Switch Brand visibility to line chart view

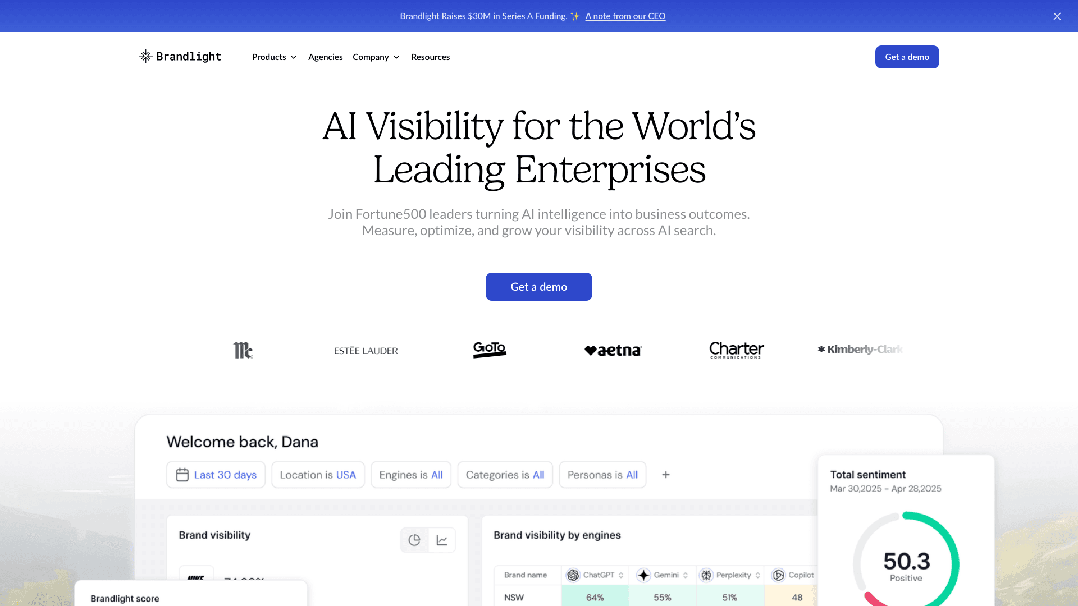click(442, 540)
